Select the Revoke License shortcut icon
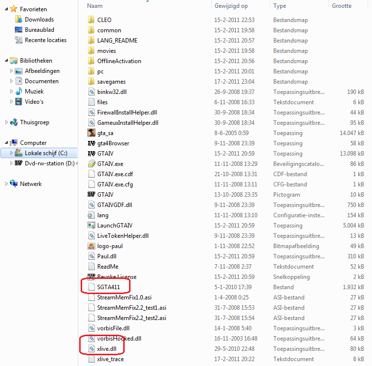372x366 pixels. (91, 276)
